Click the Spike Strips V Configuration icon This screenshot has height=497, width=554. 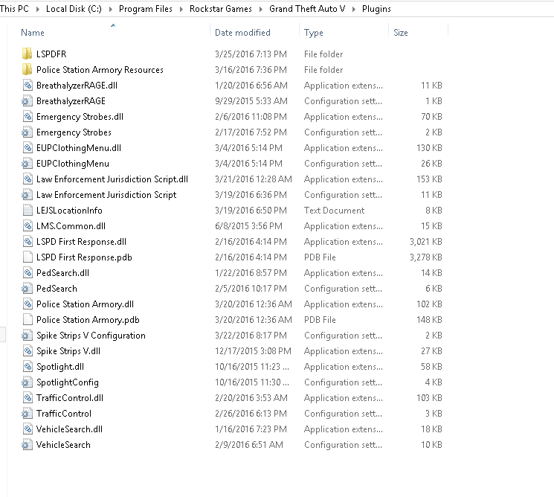pyautogui.click(x=27, y=336)
